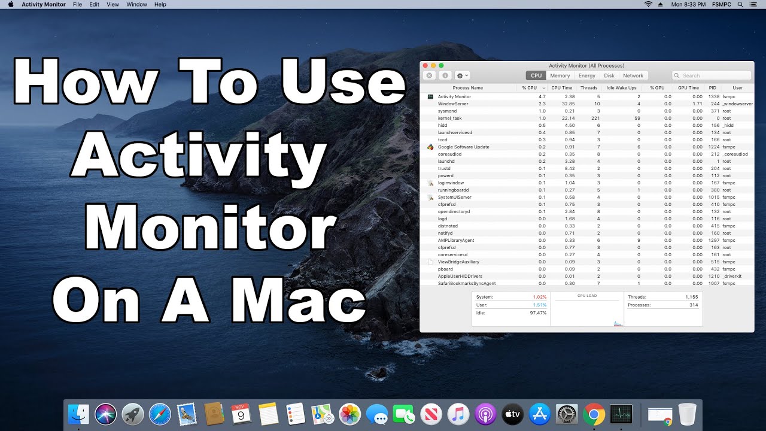Open the View menu
This screenshot has width=766, height=431.
pos(113,4)
